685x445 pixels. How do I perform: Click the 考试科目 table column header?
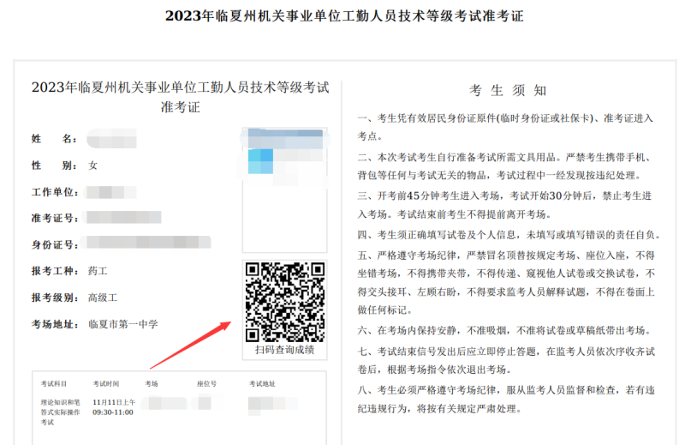(54, 383)
